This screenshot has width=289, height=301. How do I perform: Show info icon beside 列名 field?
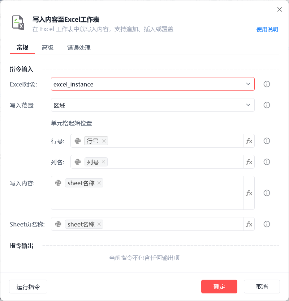click(x=267, y=162)
